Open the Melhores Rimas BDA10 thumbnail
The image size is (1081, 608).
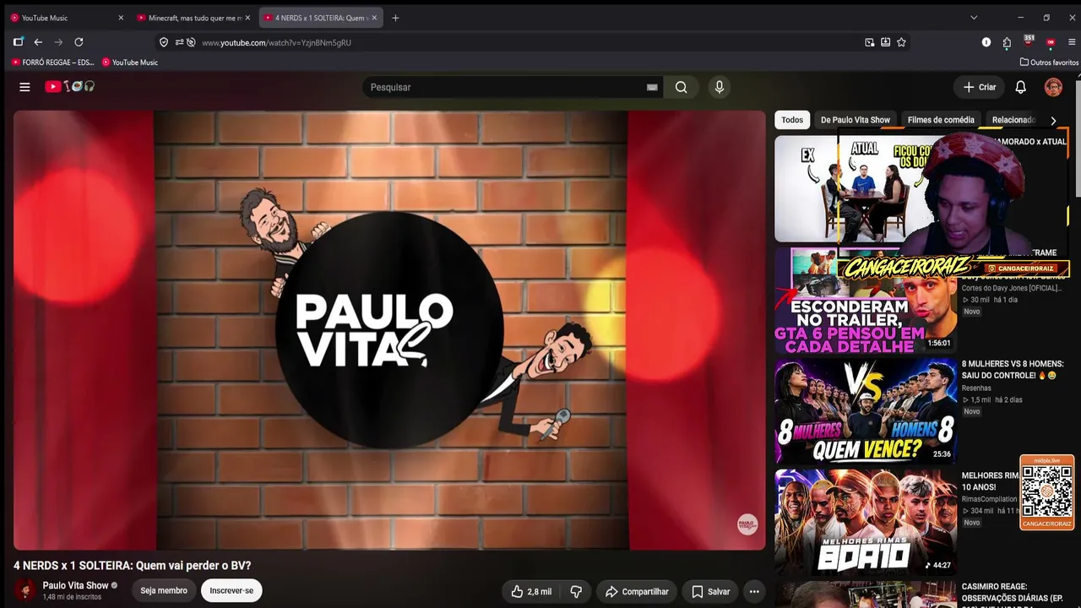[866, 523]
